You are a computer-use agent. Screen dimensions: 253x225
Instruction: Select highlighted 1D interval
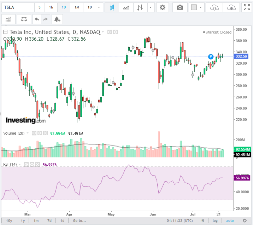pos(64,7)
